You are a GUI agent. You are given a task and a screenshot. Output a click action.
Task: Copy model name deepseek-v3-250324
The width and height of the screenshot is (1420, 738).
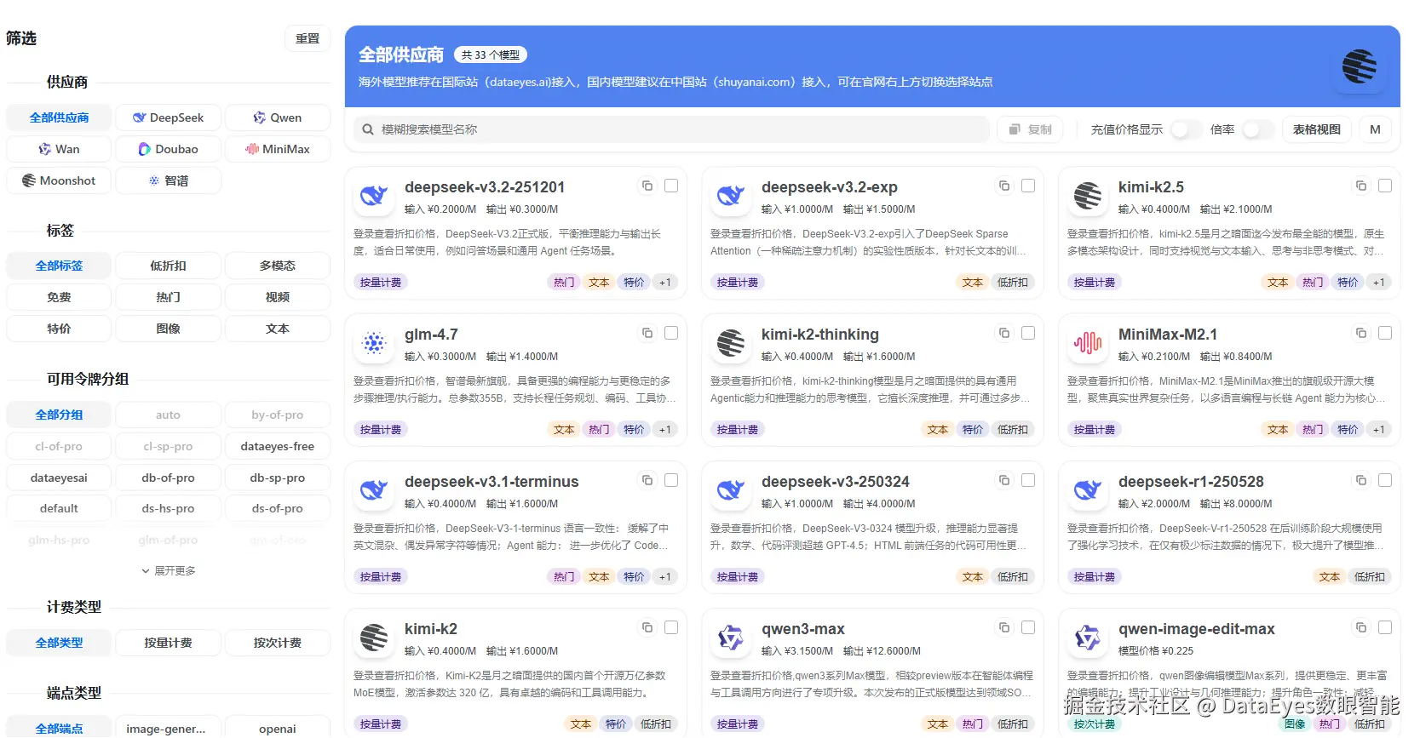coord(1004,480)
